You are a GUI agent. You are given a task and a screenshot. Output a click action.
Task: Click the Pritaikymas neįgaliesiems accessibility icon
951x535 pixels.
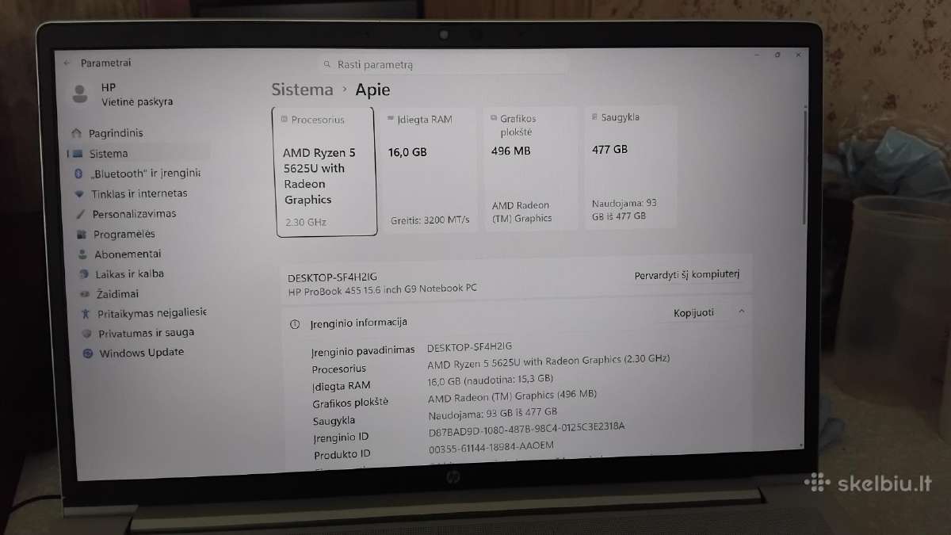[x=86, y=314]
